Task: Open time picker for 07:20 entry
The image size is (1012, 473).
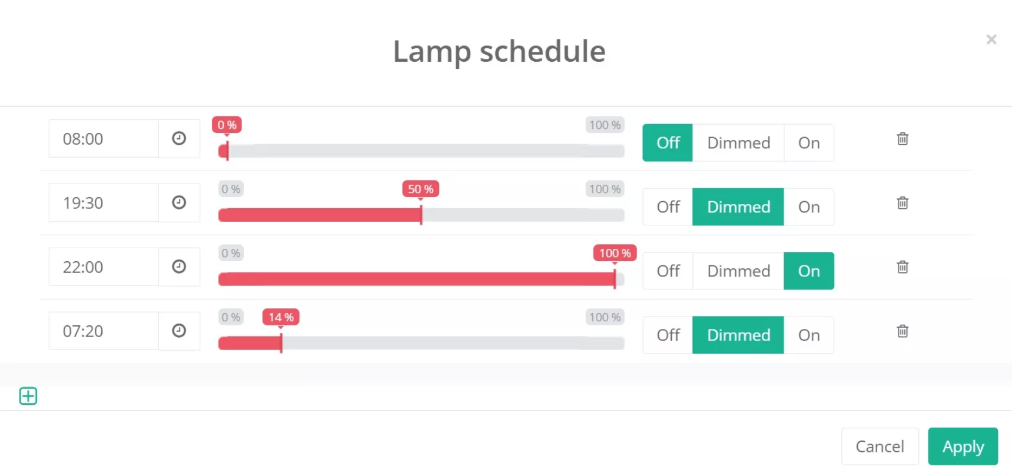Action: (x=179, y=331)
